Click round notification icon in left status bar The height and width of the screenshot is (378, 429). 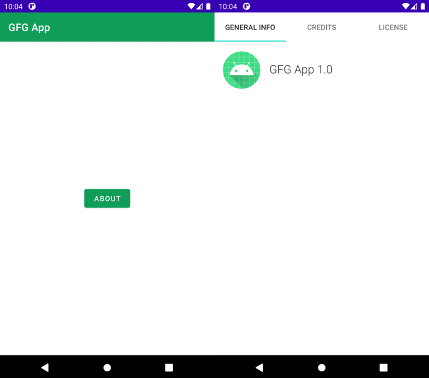(32, 6)
